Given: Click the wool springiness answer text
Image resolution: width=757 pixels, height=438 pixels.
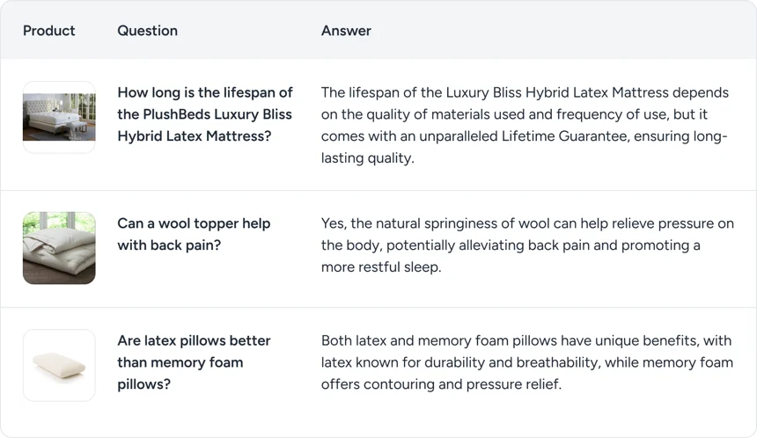Looking at the screenshot, I should click(x=527, y=245).
